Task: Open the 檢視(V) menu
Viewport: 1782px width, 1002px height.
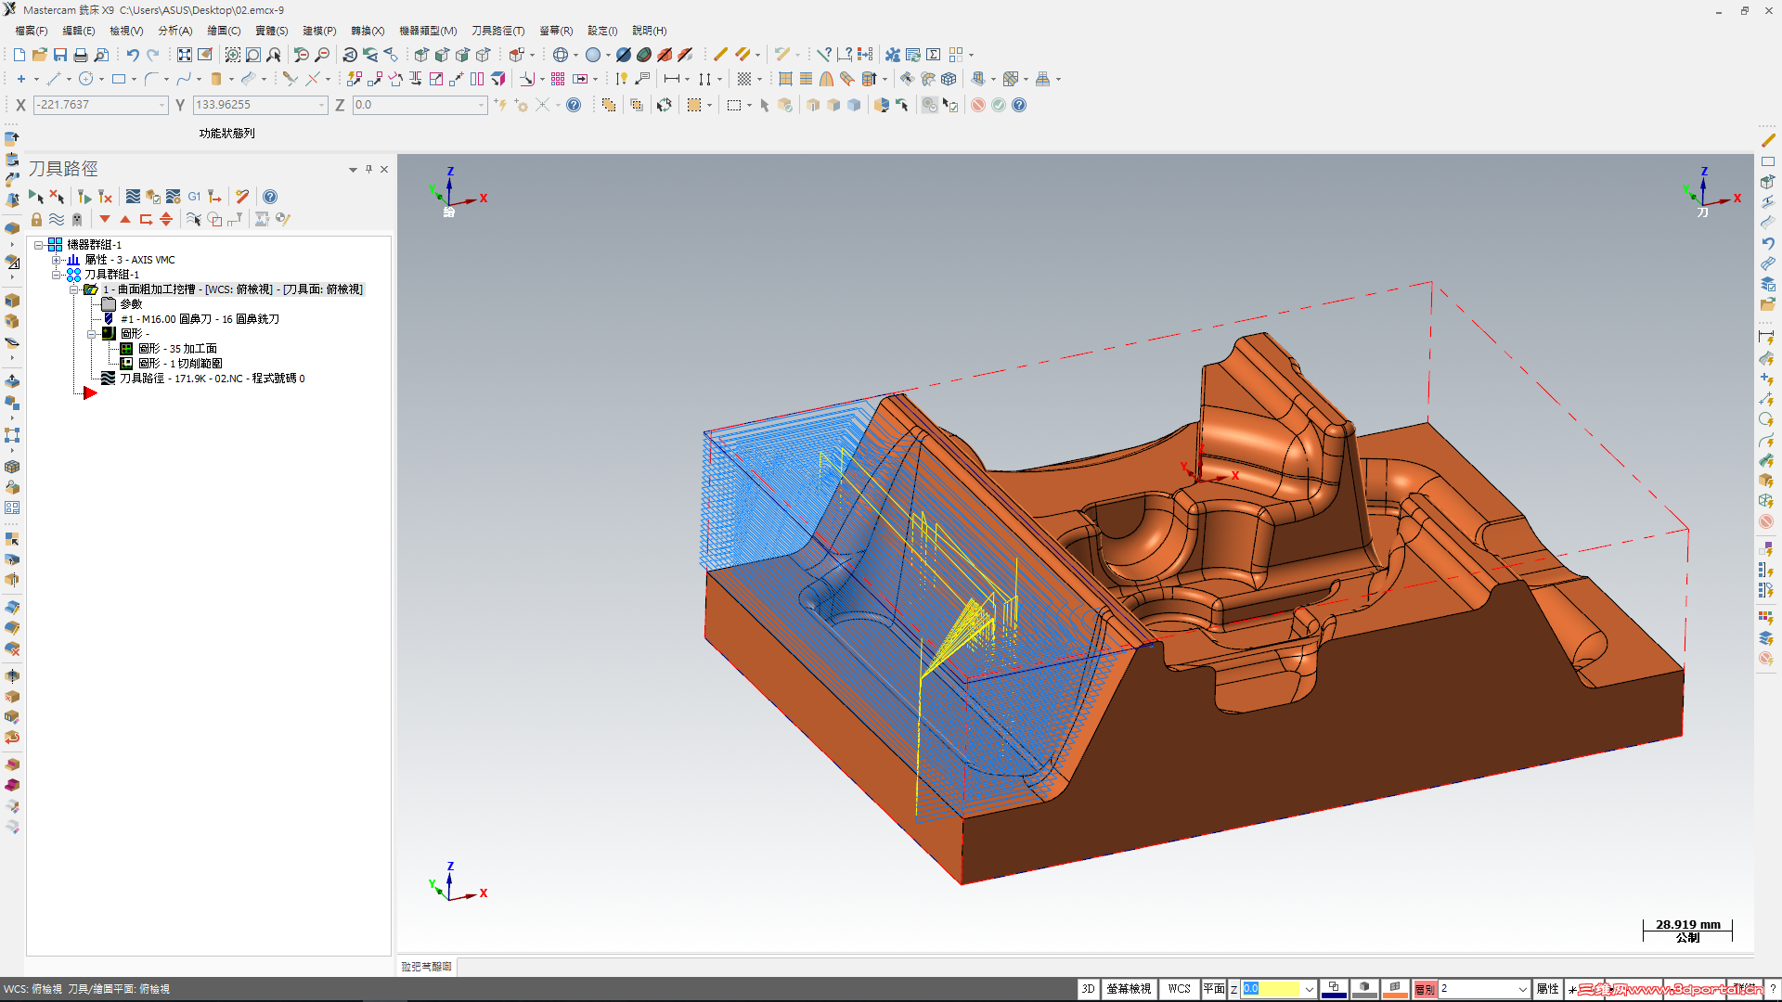Action: [x=126, y=31]
